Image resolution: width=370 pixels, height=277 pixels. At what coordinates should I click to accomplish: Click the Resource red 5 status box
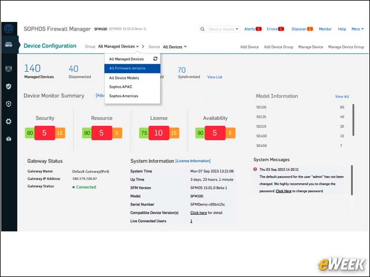(x=102, y=133)
